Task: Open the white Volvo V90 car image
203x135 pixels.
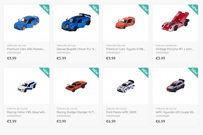Action: 27,86
